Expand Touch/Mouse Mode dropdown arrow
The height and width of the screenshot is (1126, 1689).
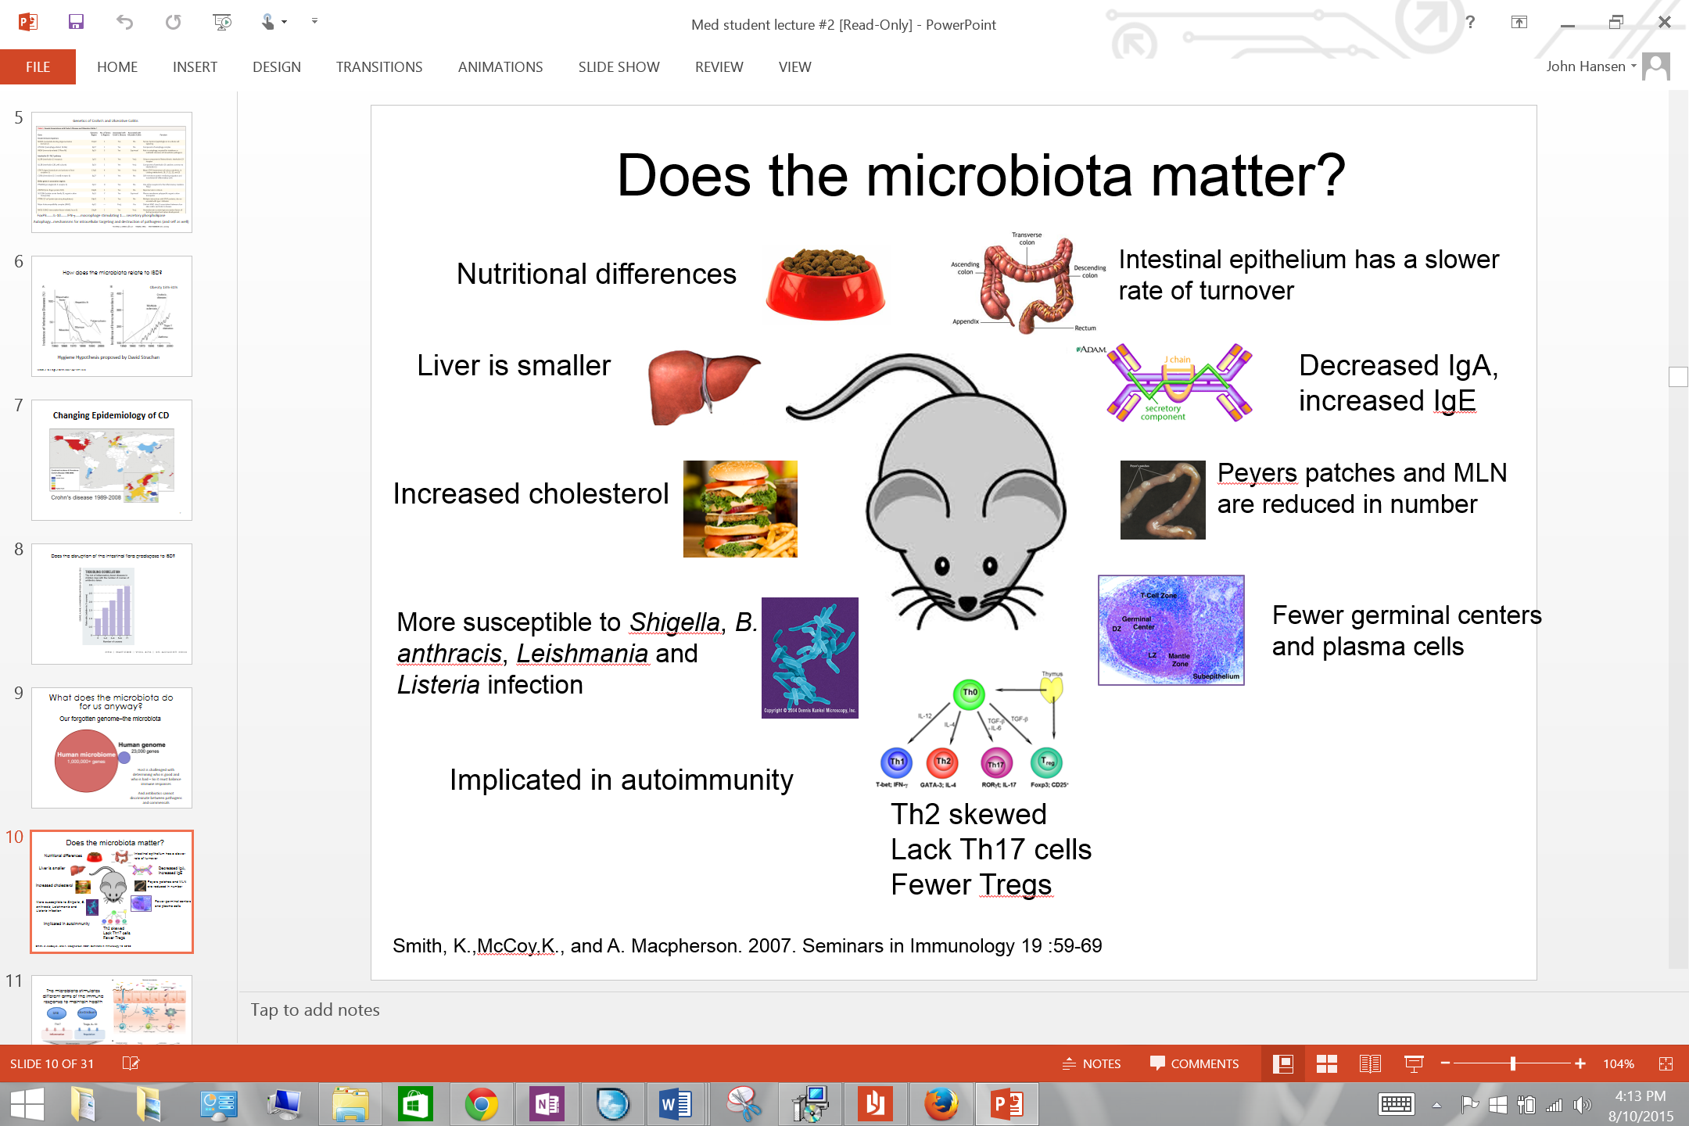[284, 22]
